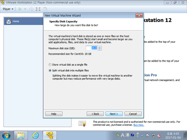
Task: Click the Upgrade to Workstation Pro heading
Action: click(x=151, y=75)
